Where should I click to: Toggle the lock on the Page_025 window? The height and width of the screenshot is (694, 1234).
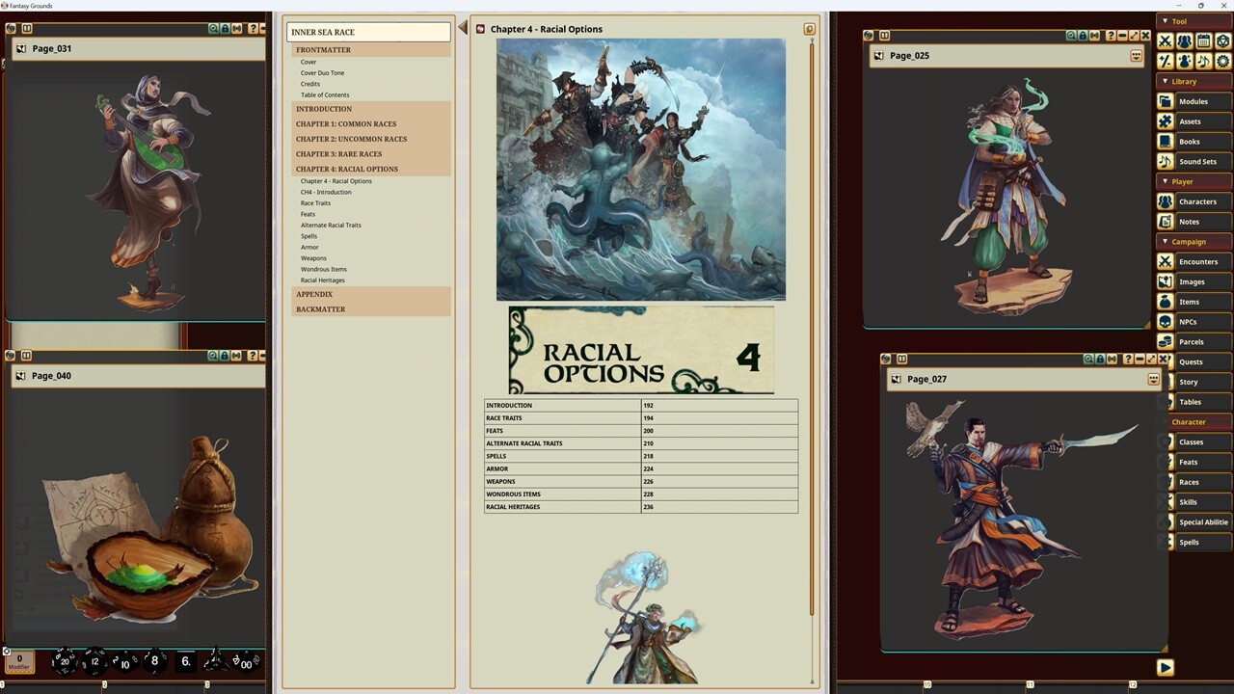click(x=1082, y=36)
